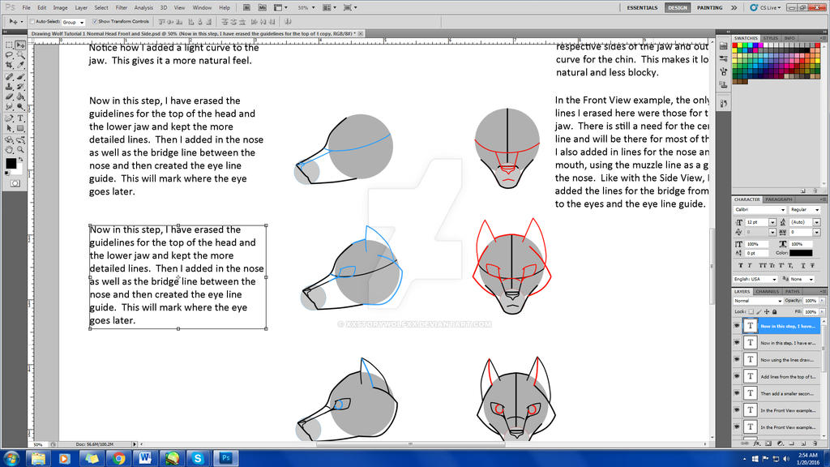Enable the Auto-Select checkbox

pyautogui.click(x=32, y=22)
